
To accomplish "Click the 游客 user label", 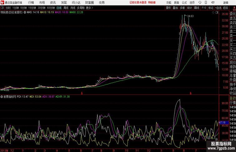I will click(x=226, y=2).
